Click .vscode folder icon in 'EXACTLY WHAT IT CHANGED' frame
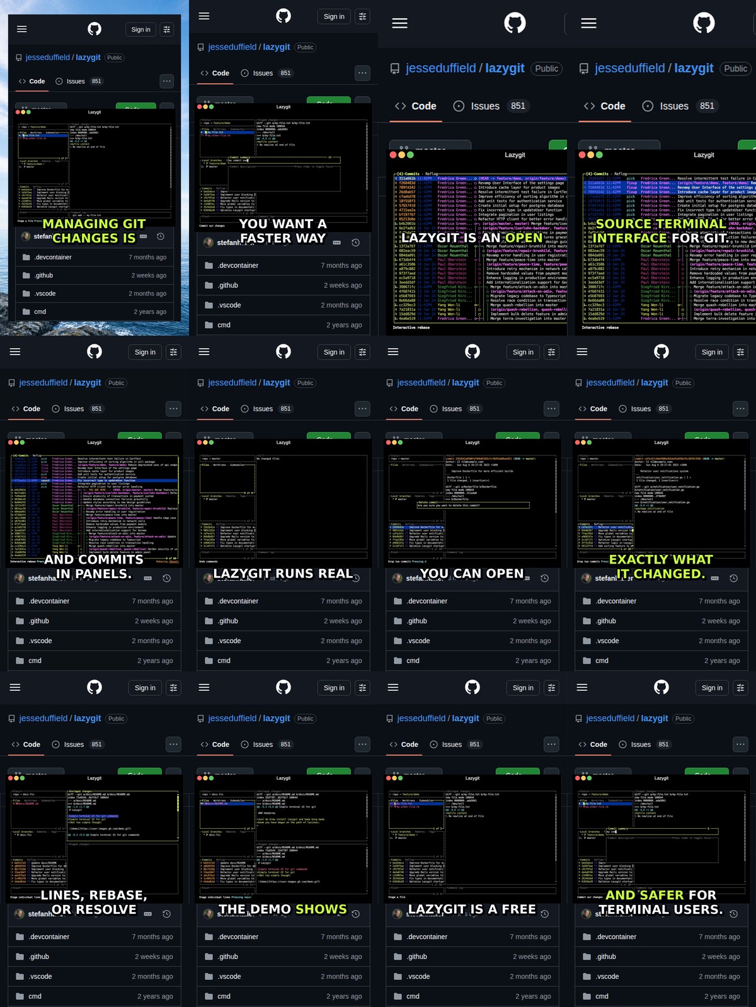756x1007 pixels. [x=587, y=640]
